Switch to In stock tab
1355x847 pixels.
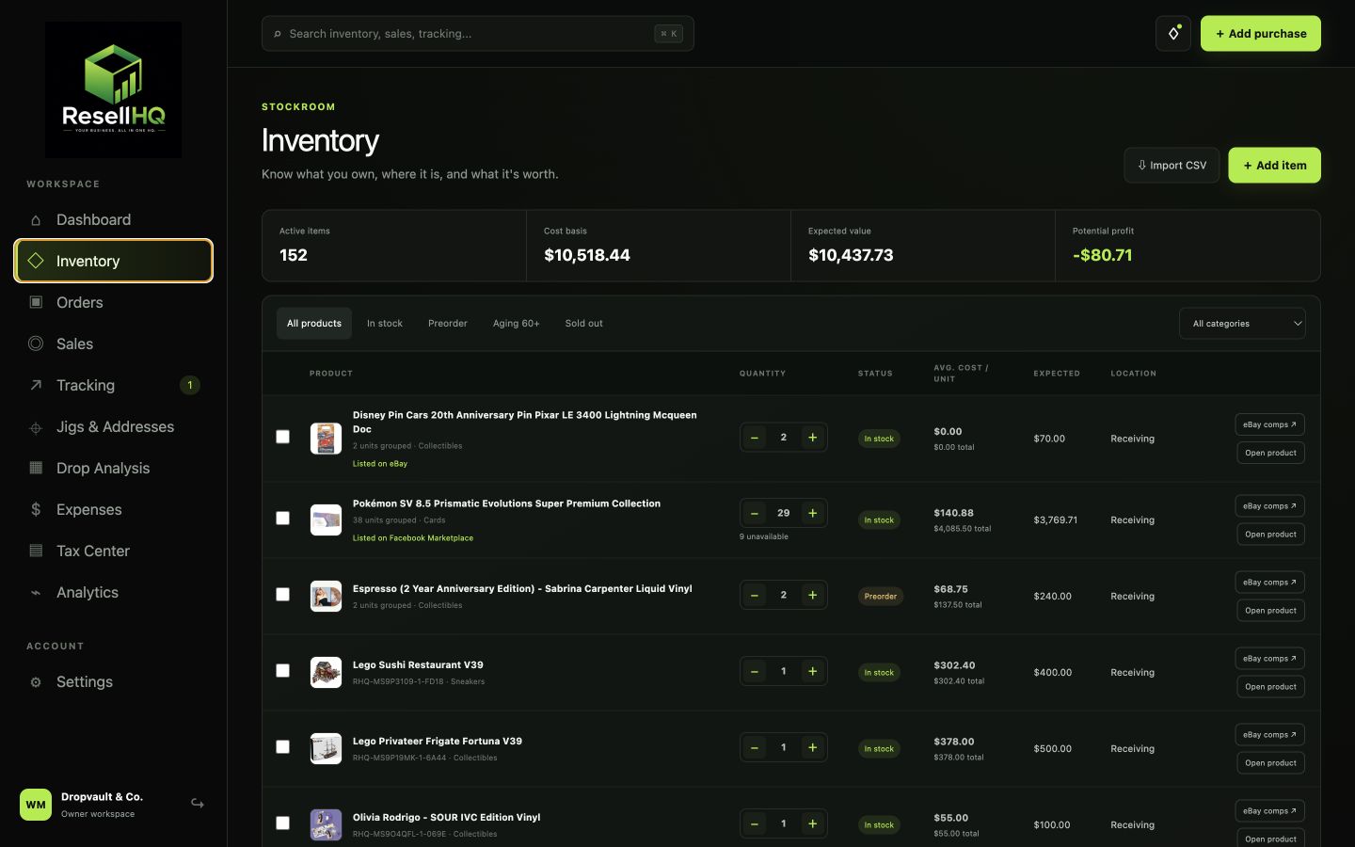(x=385, y=324)
